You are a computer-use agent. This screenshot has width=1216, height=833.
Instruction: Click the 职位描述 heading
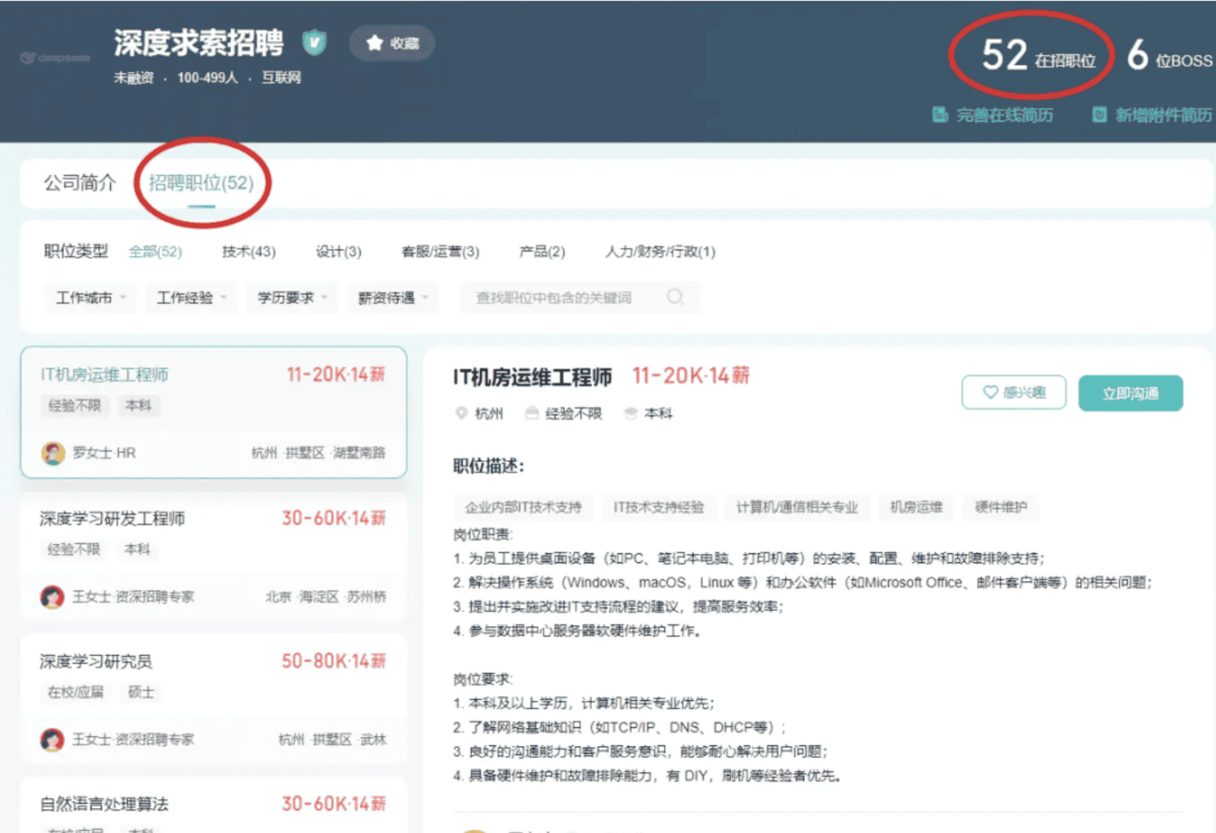pyautogui.click(x=489, y=466)
